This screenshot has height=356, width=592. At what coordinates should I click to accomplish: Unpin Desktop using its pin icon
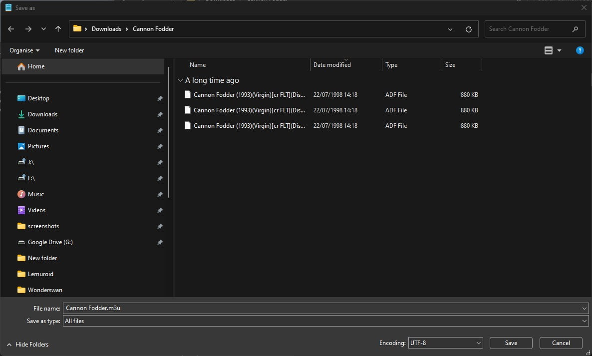tap(160, 99)
